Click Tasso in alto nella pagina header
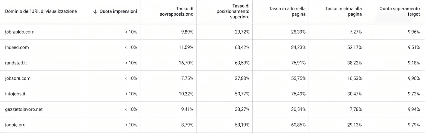The height and width of the screenshot is (134, 425). tap(287, 12)
